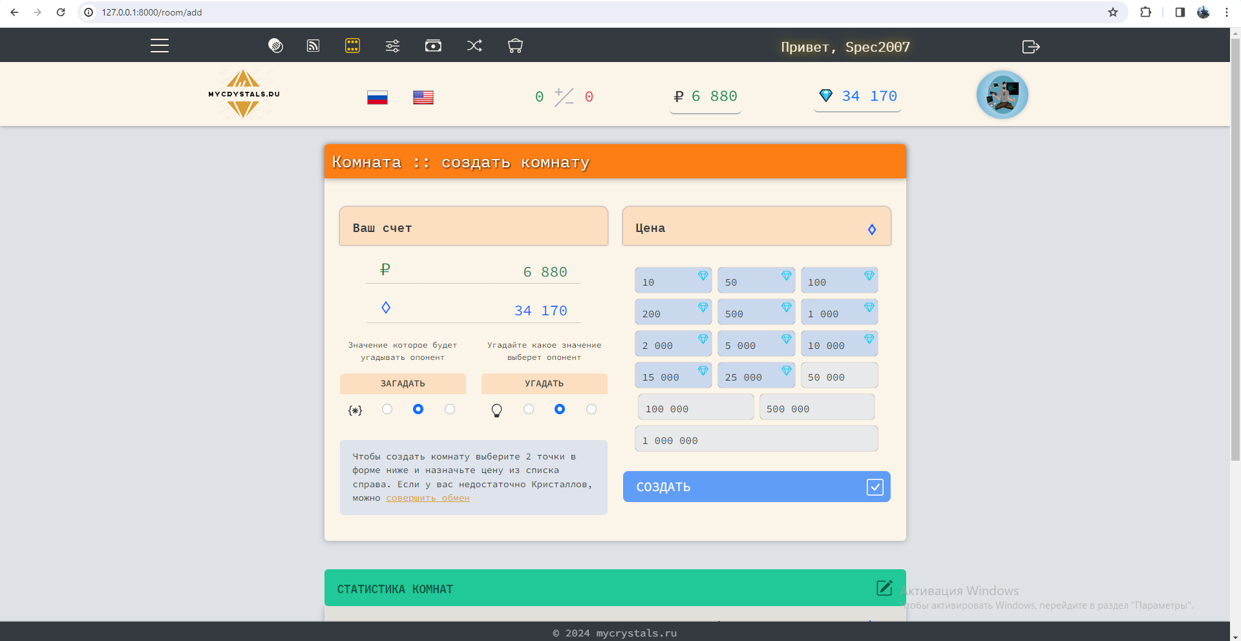
Task: Follow the совершить обмен link
Action: click(x=428, y=498)
